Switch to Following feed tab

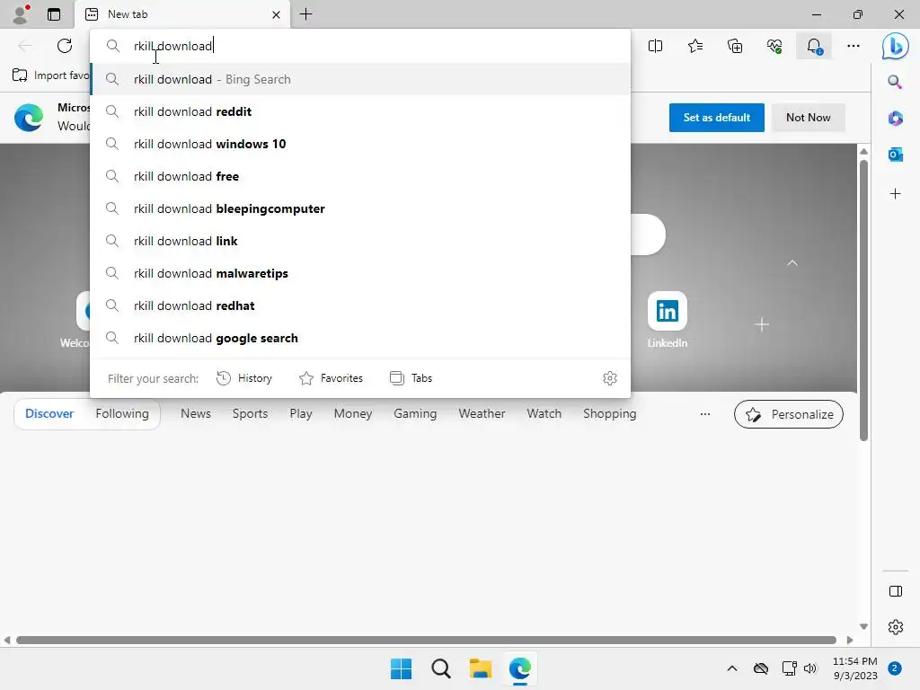coord(122,413)
